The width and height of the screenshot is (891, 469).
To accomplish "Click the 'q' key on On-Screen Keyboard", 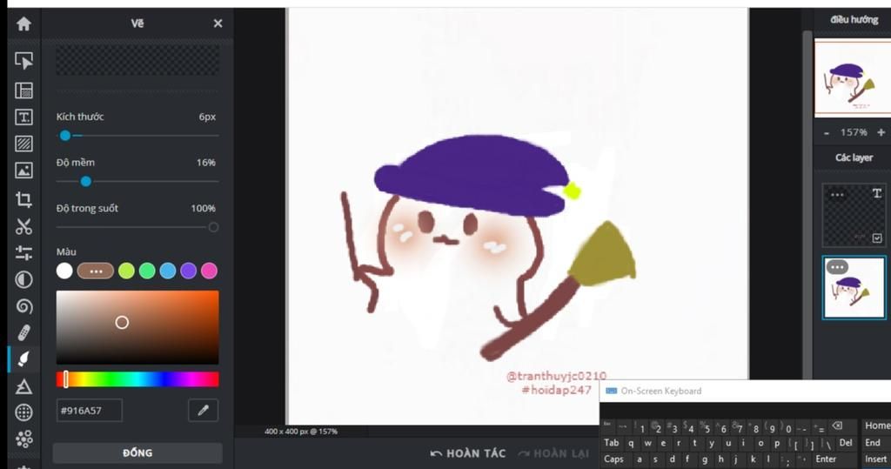I will click(632, 443).
